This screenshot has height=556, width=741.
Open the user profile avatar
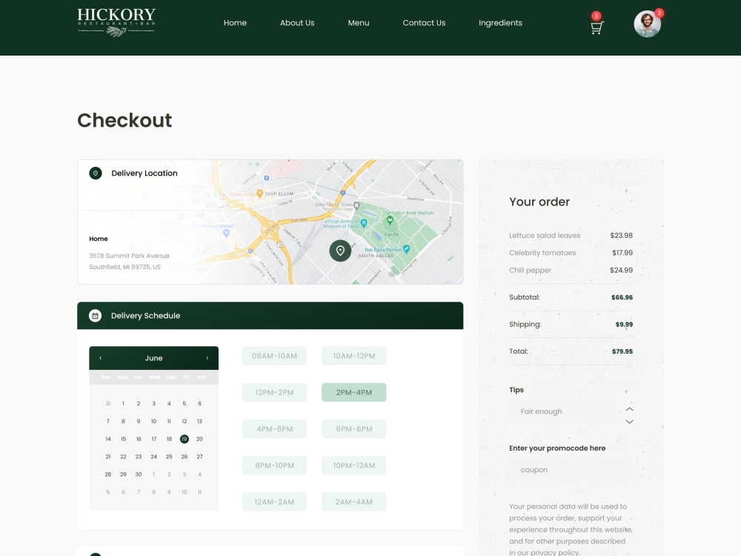tap(647, 24)
